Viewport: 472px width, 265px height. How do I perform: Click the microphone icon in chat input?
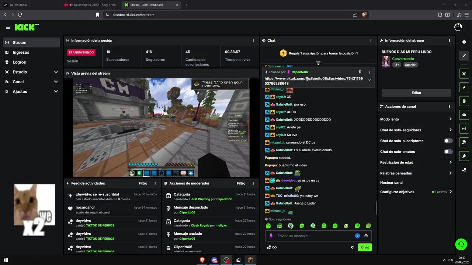(271, 236)
